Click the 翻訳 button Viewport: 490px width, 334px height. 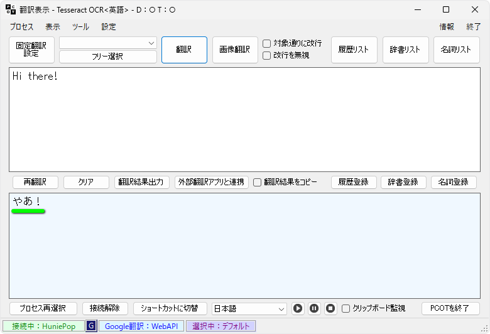click(x=184, y=50)
